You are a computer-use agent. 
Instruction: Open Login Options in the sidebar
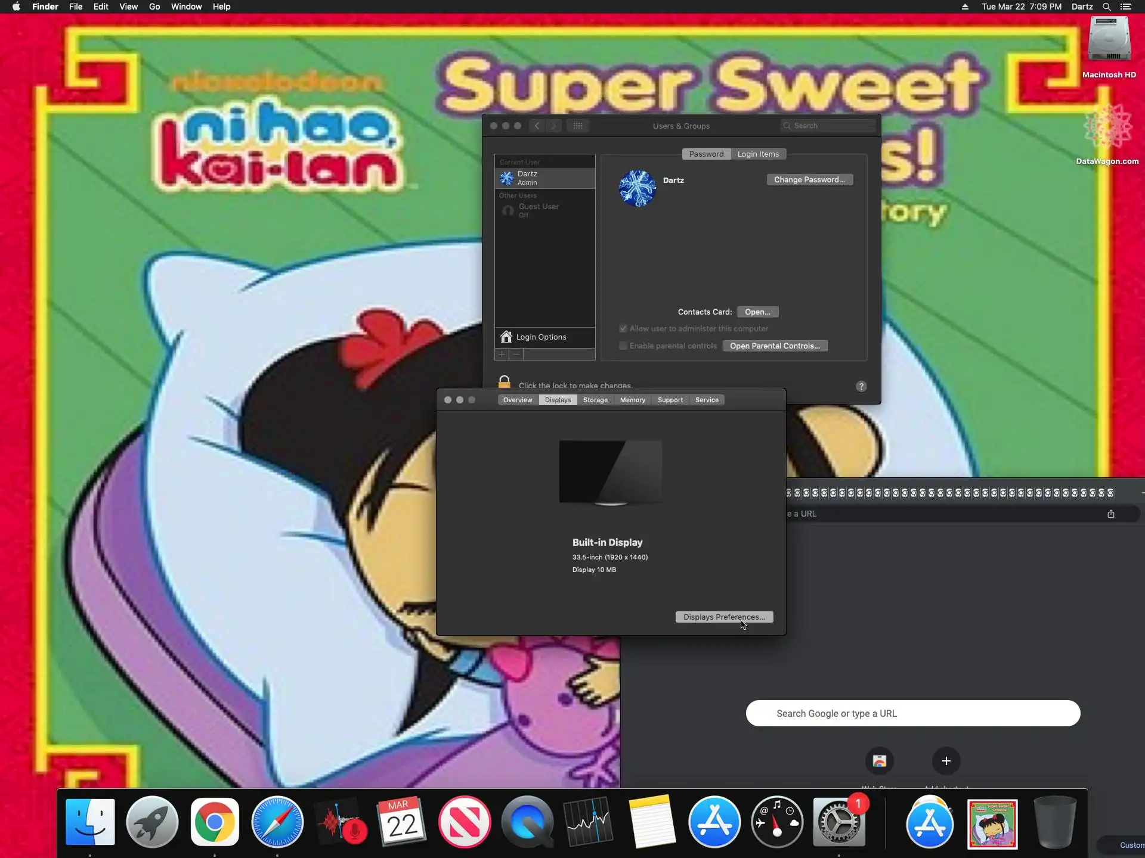pyautogui.click(x=541, y=337)
